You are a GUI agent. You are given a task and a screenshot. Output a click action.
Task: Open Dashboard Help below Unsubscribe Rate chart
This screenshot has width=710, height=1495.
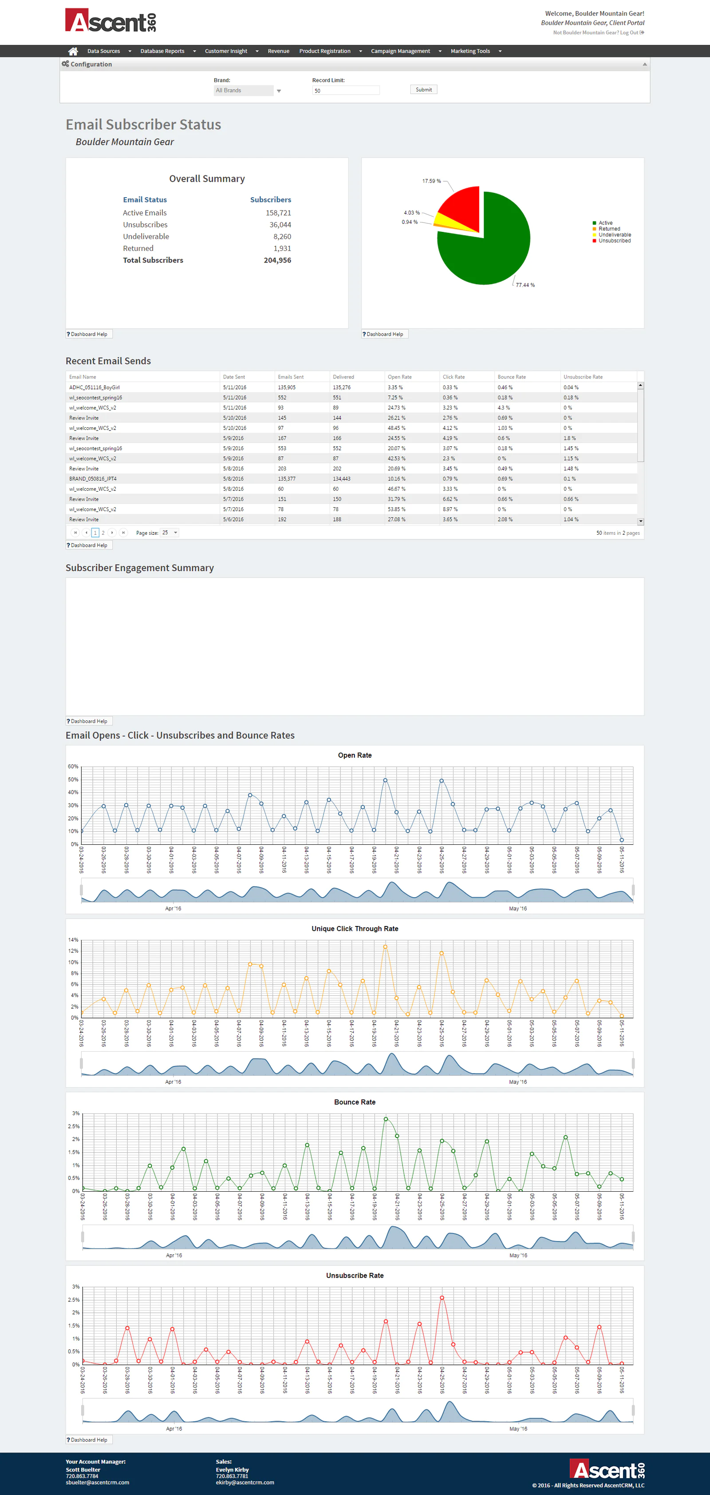89,1440
